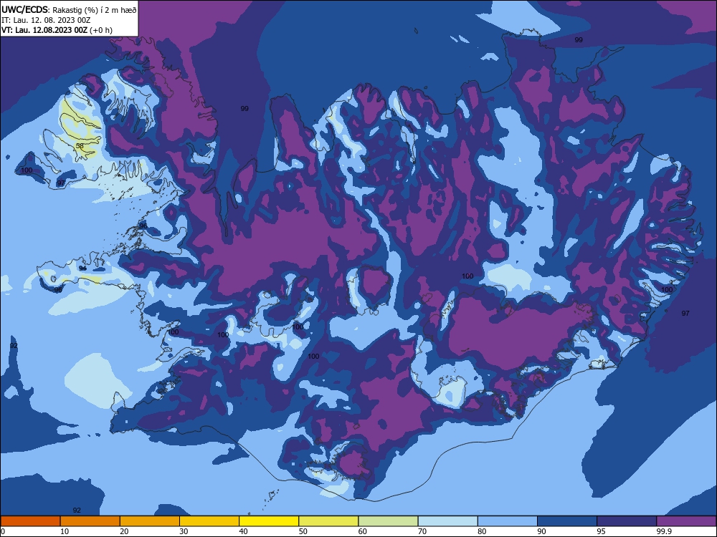Screen dimensions: 717x537
Task: Click the legend tick label '80'
Action: [x=482, y=531]
